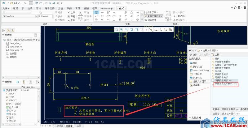Click the refit zoom icon in graphics toolbar
Viewport: 248px width, 128px height.
point(117,29)
